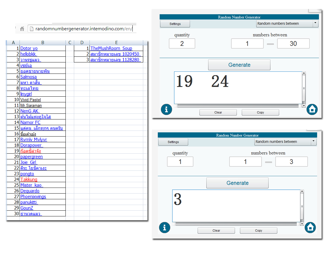Viewport: 333px width, 253px height.
Task: Click the upper range field showing 30
Action: (x=293, y=44)
